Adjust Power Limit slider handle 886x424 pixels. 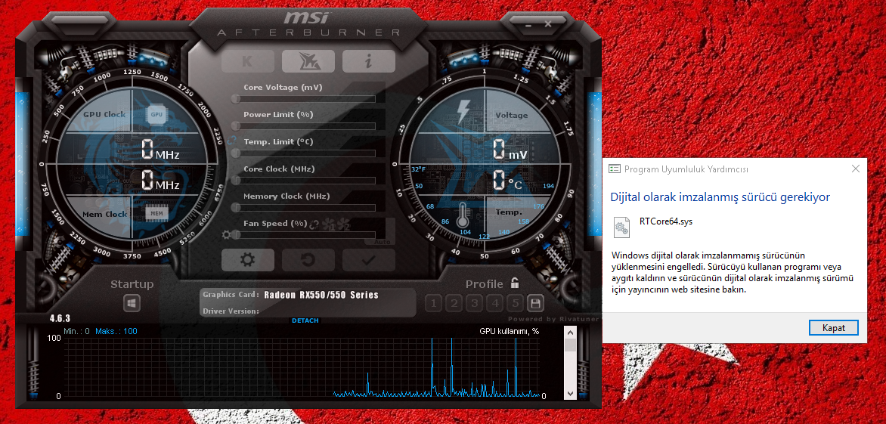[x=235, y=126]
